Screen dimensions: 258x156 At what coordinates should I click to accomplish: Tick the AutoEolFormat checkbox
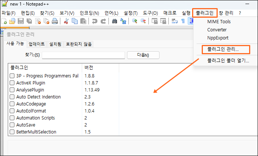pos(12,111)
